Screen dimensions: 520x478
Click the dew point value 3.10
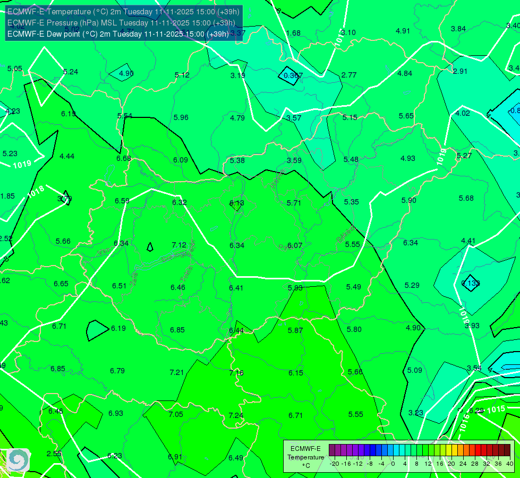pos(348,32)
